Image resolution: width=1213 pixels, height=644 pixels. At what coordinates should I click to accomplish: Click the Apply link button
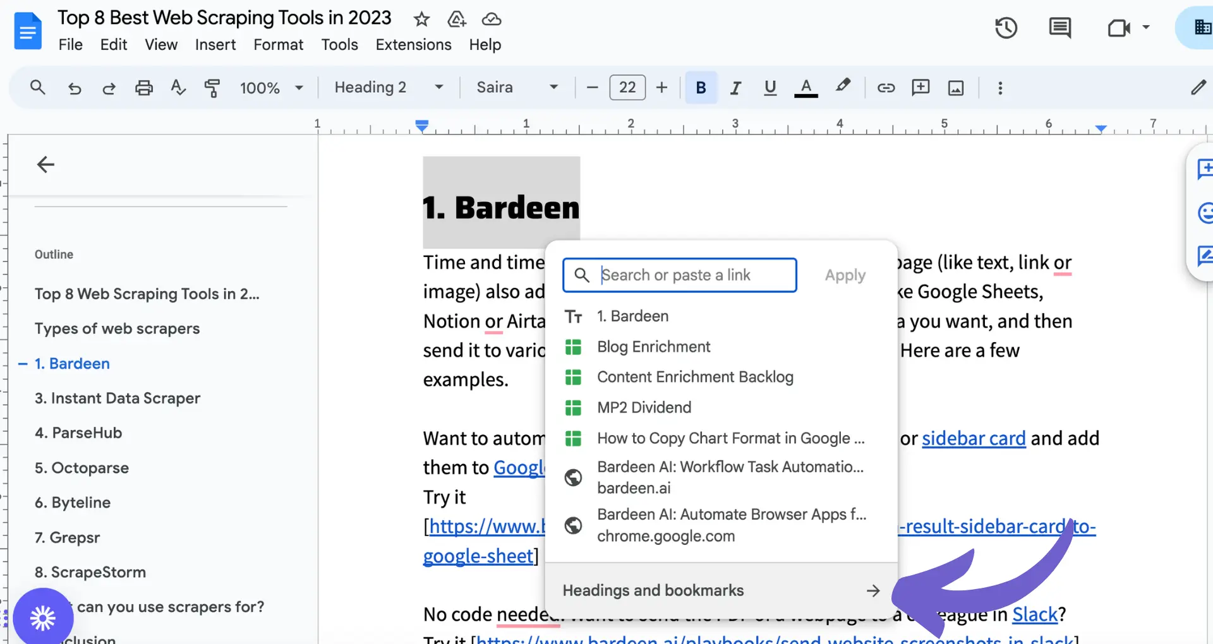(845, 275)
